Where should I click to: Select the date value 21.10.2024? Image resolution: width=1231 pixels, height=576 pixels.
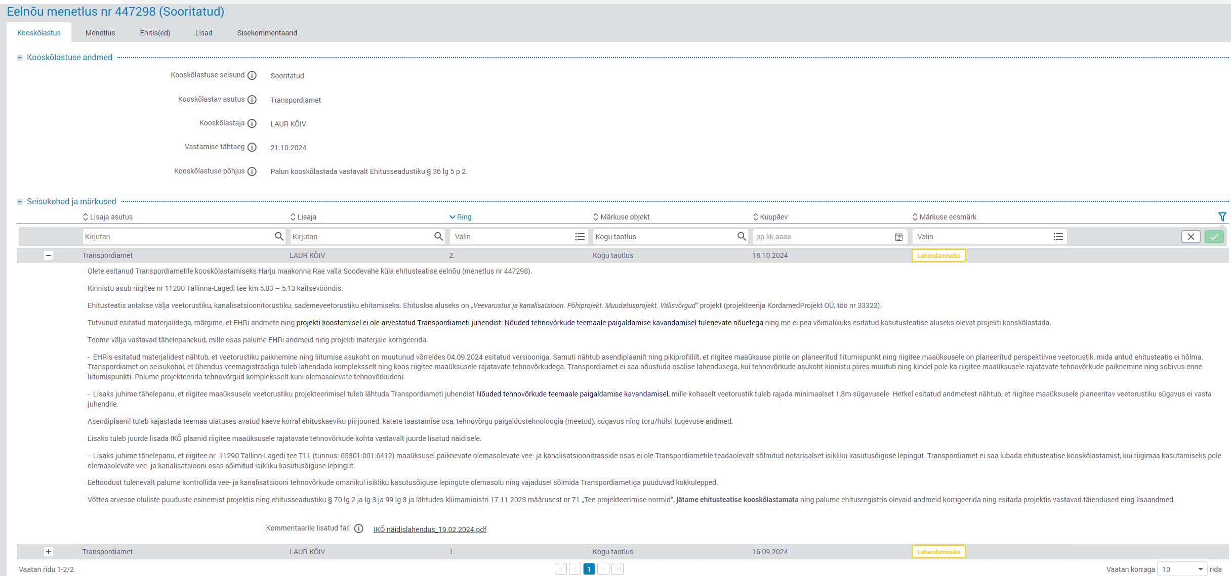289,148
